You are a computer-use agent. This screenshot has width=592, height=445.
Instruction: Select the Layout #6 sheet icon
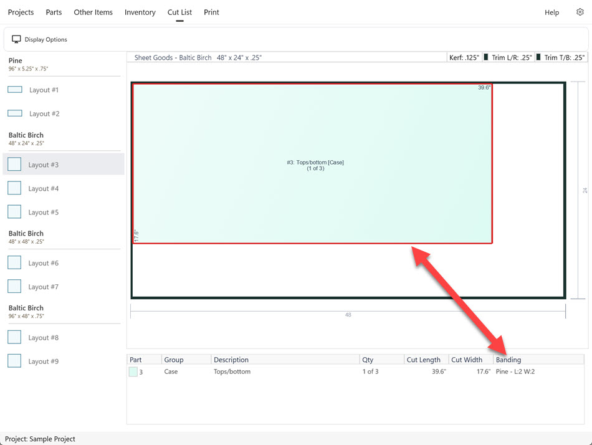click(14, 262)
